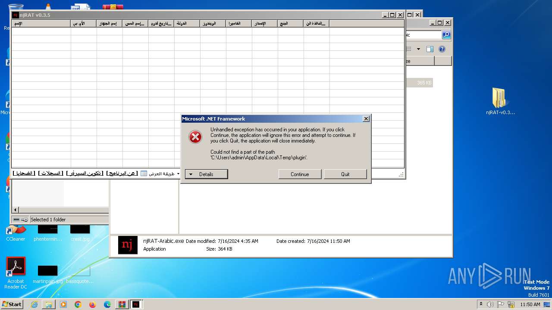Select the njRAT-v0.3... folder on desktop
552x310 pixels.
point(500,102)
